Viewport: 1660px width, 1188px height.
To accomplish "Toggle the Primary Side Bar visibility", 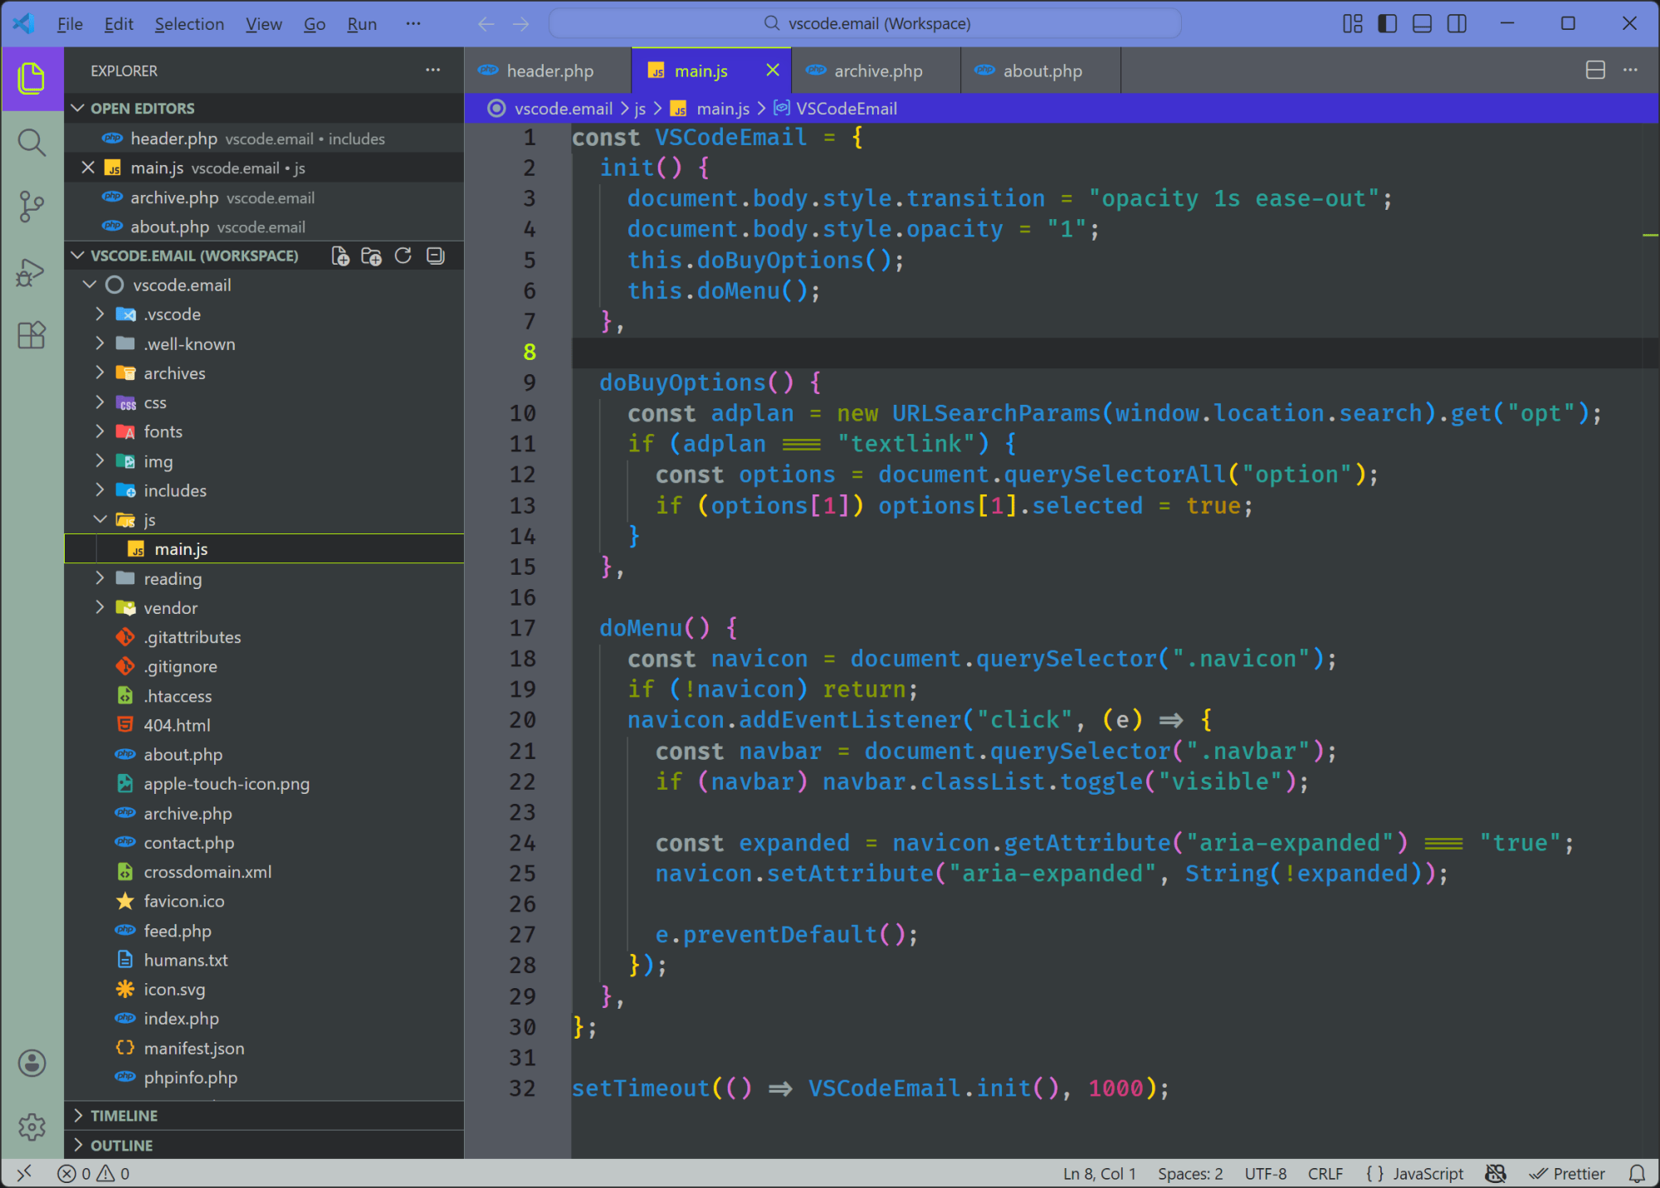I will [1386, 23].
